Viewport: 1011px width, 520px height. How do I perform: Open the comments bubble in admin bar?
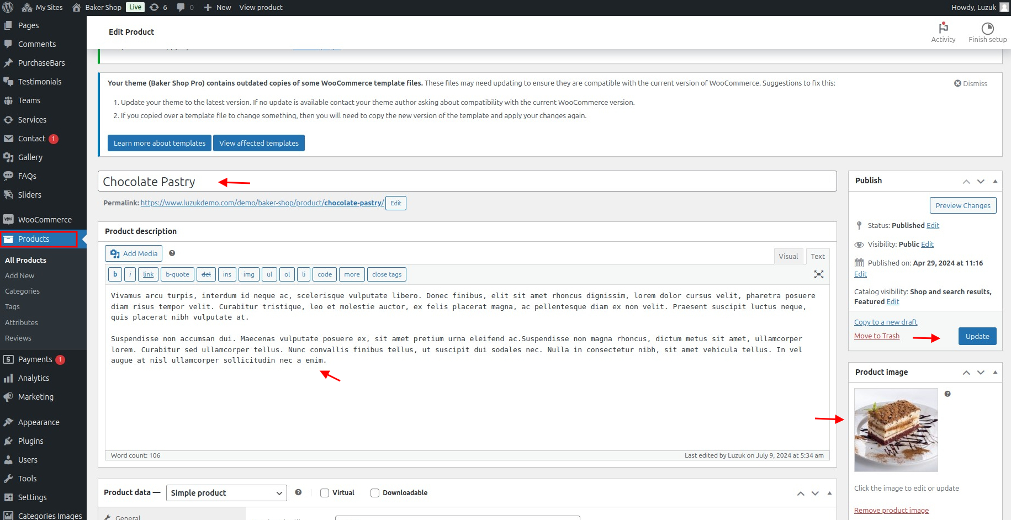(185, 7)
